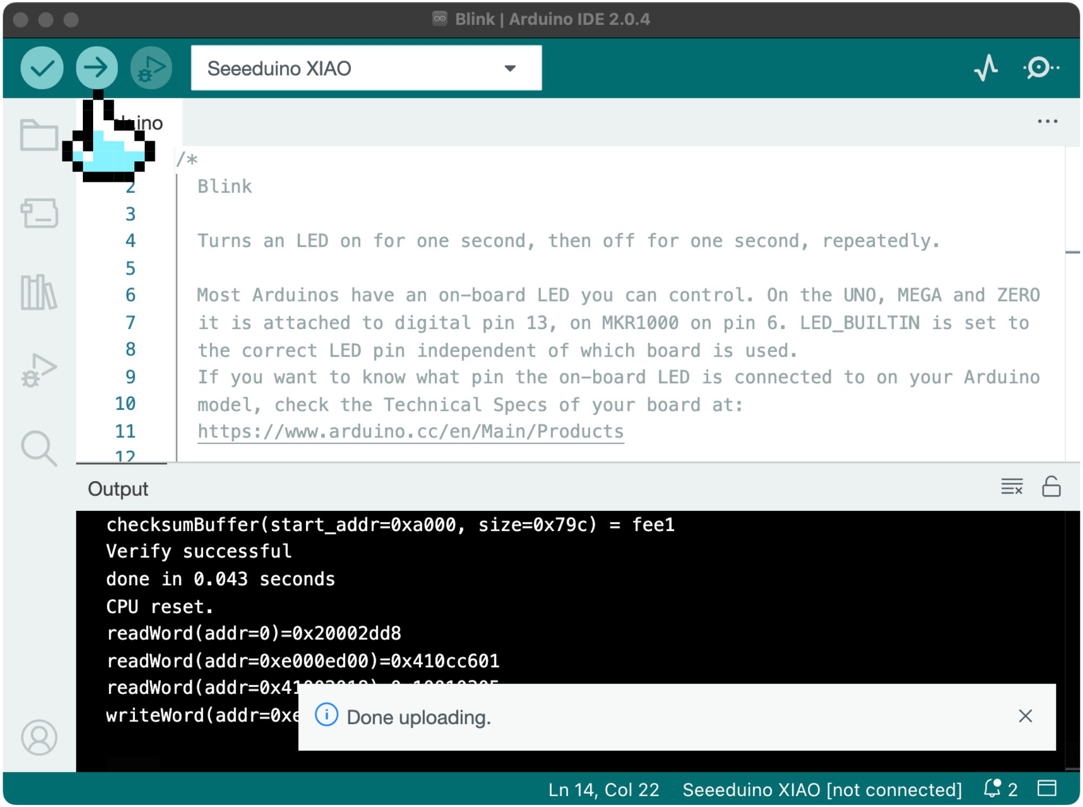This screenshot has width=1083, height=807.
Task: Open the account profile icon
Action: [39, 737]
